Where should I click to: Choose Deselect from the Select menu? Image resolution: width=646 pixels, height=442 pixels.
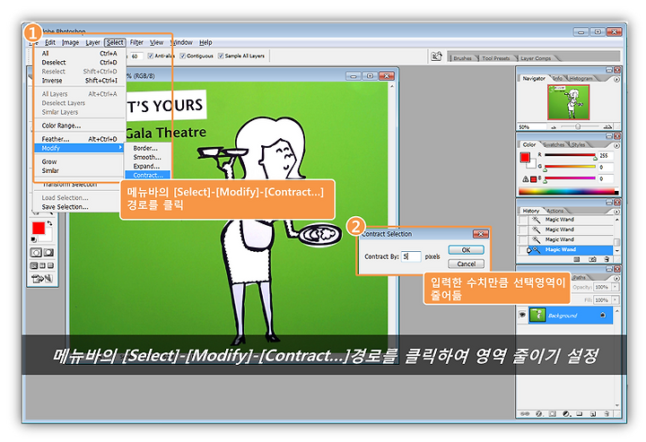click(79, 62)
